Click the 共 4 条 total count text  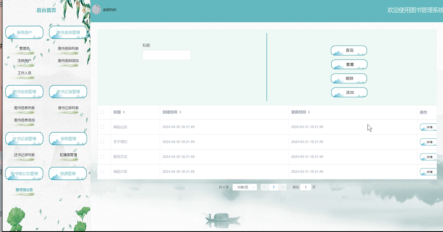point(224,187)
